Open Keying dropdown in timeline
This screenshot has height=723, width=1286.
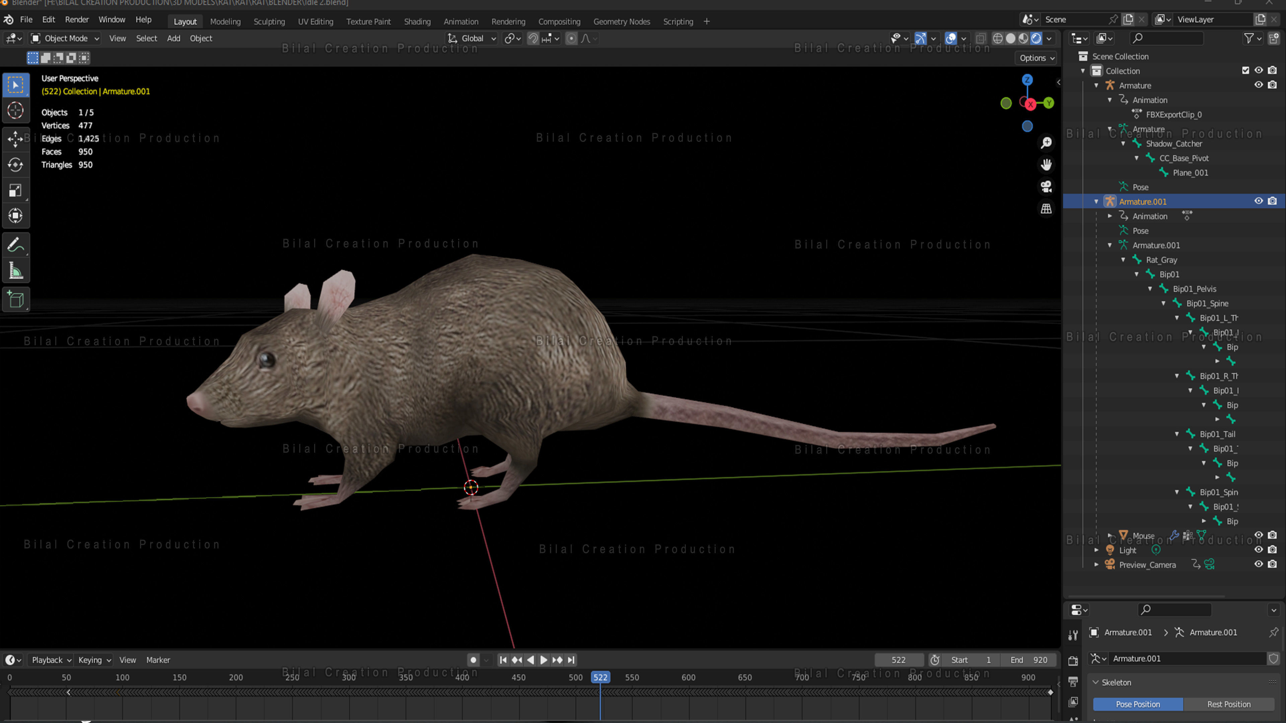(x=94, y=660)
